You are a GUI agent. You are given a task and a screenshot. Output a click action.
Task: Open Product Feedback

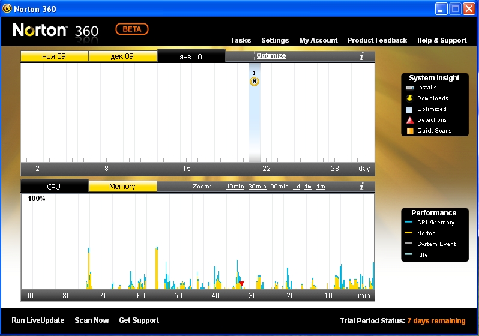[x=378, y=40]
